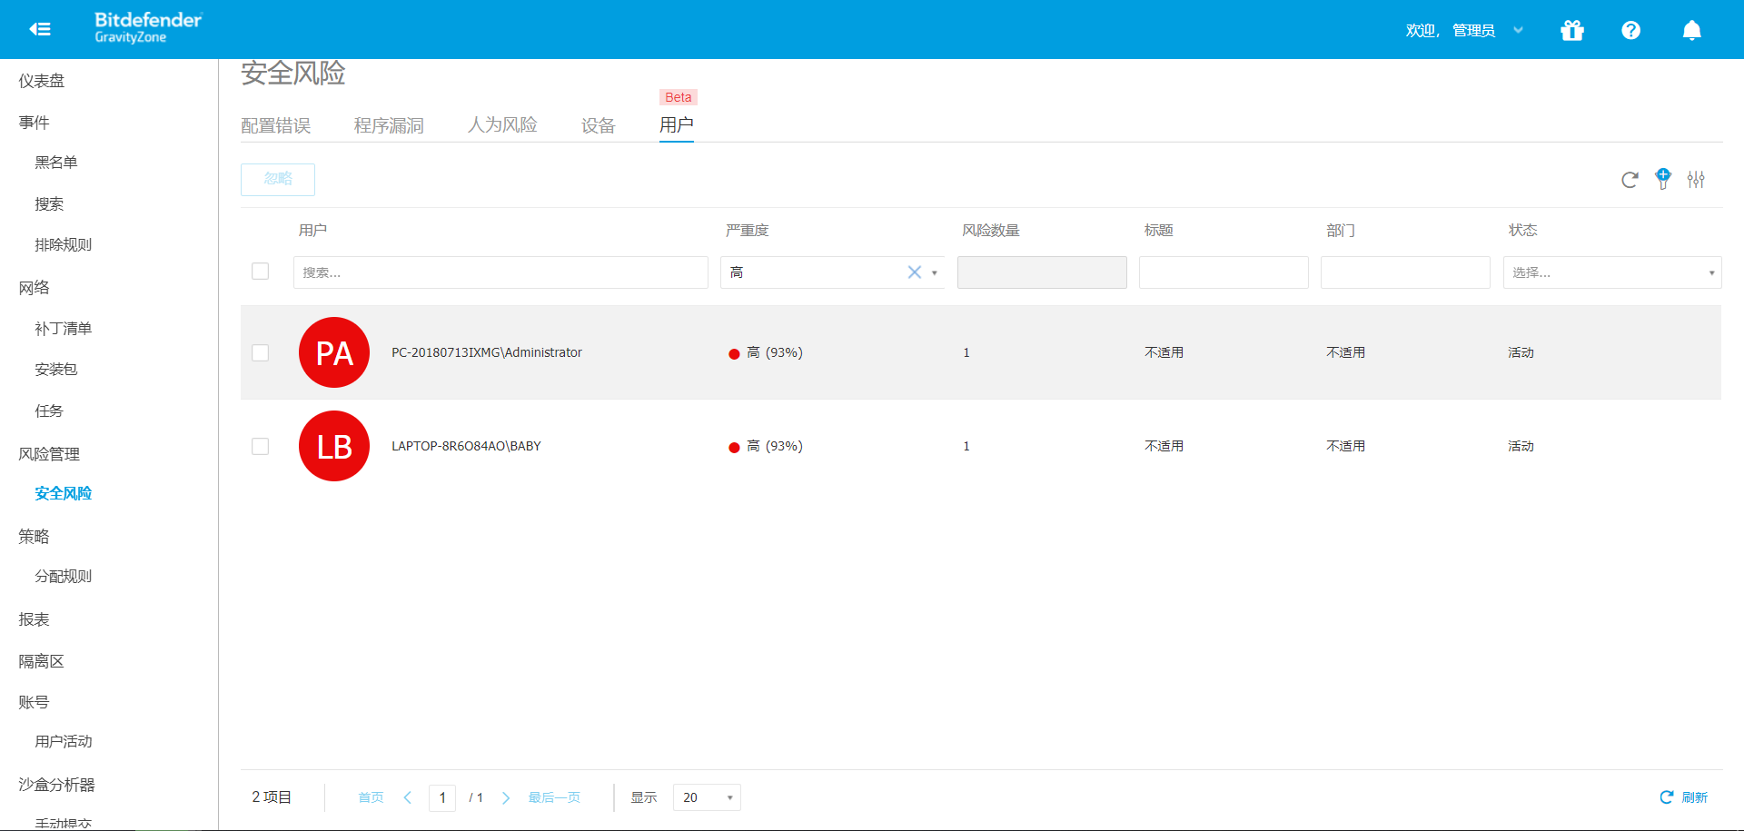Viewport: 1744px width, 831px height.
Task: Open 补丁清单 in the sidebar
Action: (x=64, y=329)
